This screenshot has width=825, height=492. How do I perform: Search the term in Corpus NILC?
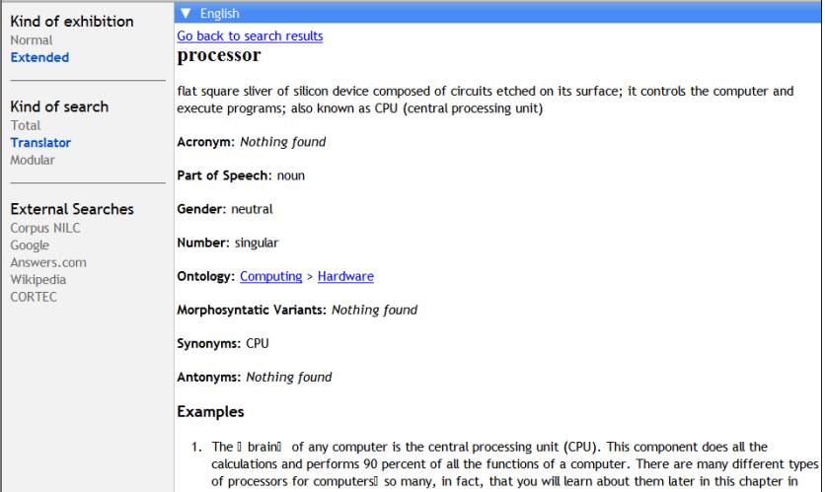[x=45, y=228]
